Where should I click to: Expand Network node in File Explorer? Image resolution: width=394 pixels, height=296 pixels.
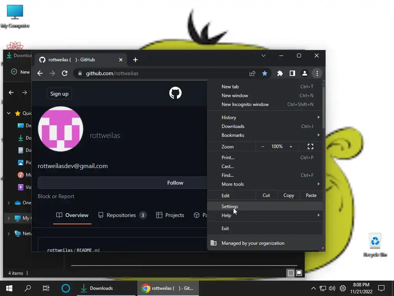(x=8, y=234)
